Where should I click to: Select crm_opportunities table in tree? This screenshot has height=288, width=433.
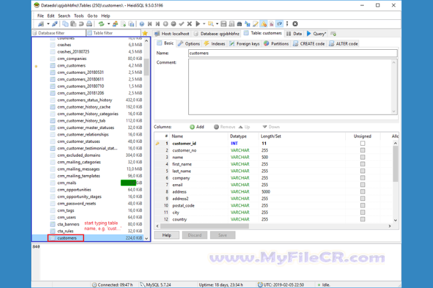pyautogui.click(x=74, y=190)
